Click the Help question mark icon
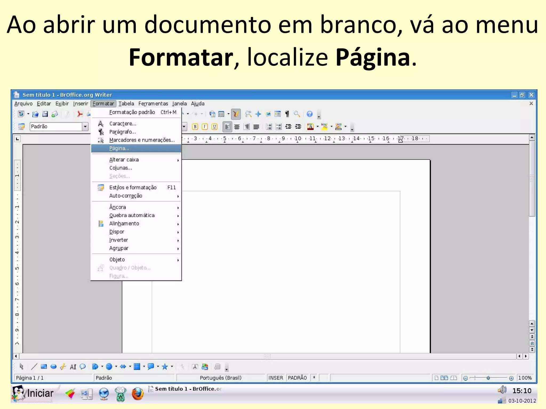This screenshot has height=409, width=546. pos(309,114)
